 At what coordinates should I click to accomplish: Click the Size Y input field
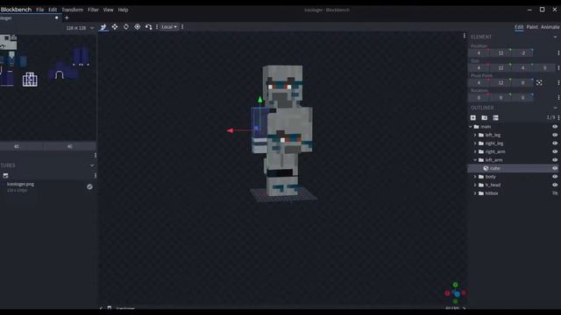[501, 67]
